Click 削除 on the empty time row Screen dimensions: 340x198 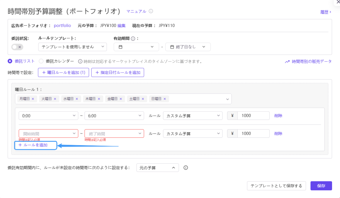[x=278, y=133]
